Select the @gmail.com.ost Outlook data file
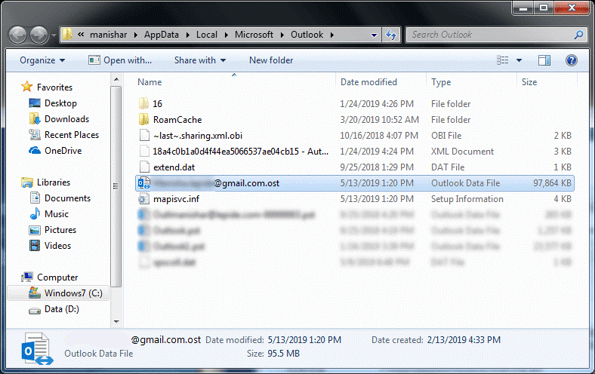The image size is (595, 374). pos(354,183)
